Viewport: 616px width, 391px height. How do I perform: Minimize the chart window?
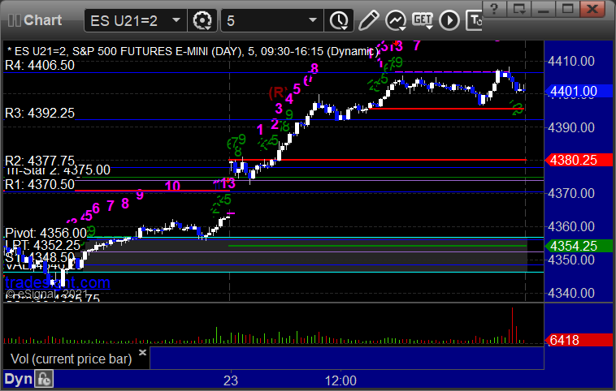point(544,9)
